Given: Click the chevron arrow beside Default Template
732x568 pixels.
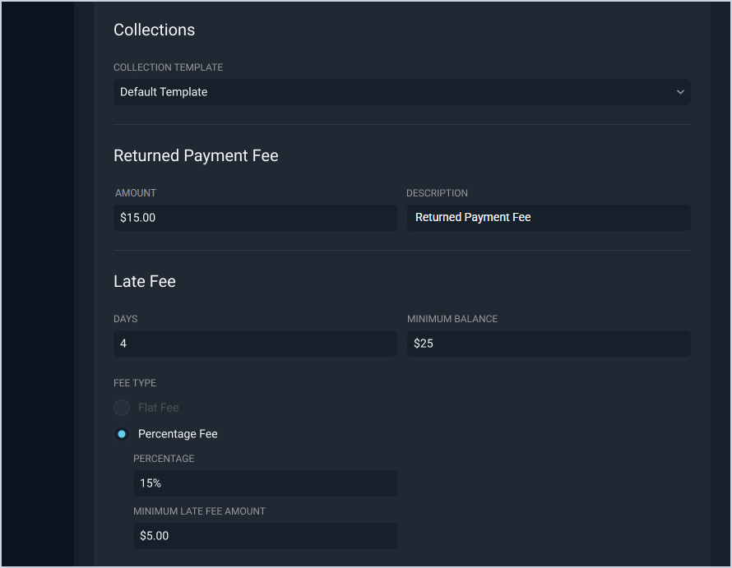Looking at the screenshot, I should click(680, 92).
